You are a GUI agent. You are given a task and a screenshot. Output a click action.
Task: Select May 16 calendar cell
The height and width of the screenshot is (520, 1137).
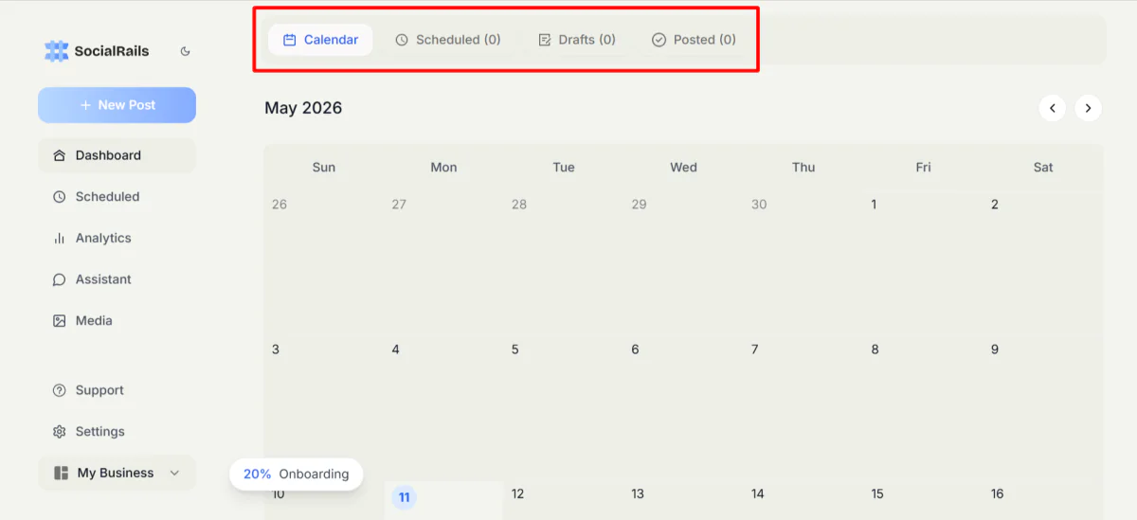(x=1043, y=501)
